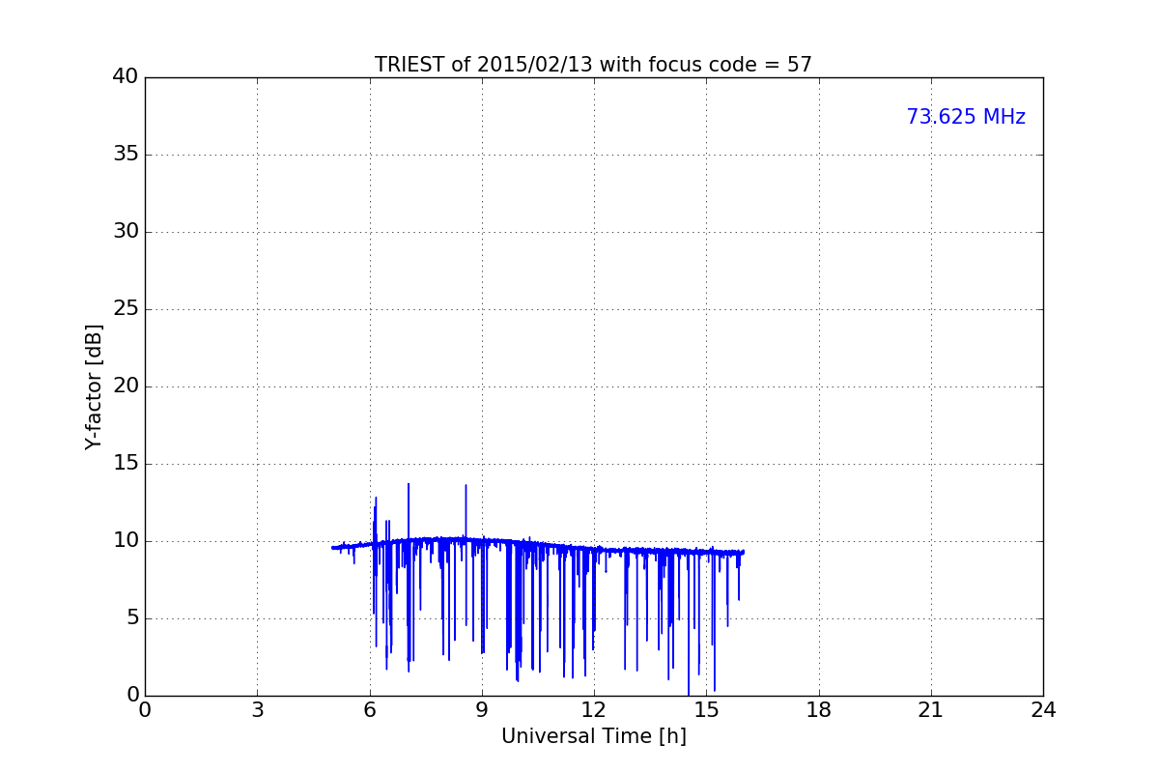
Task: Click y-axis tick label 20
Action: [125, 386]
